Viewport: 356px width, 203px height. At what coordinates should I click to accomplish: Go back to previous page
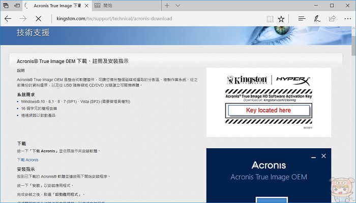tap(8, 19)
